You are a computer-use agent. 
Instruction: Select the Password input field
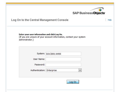[63, 65]
